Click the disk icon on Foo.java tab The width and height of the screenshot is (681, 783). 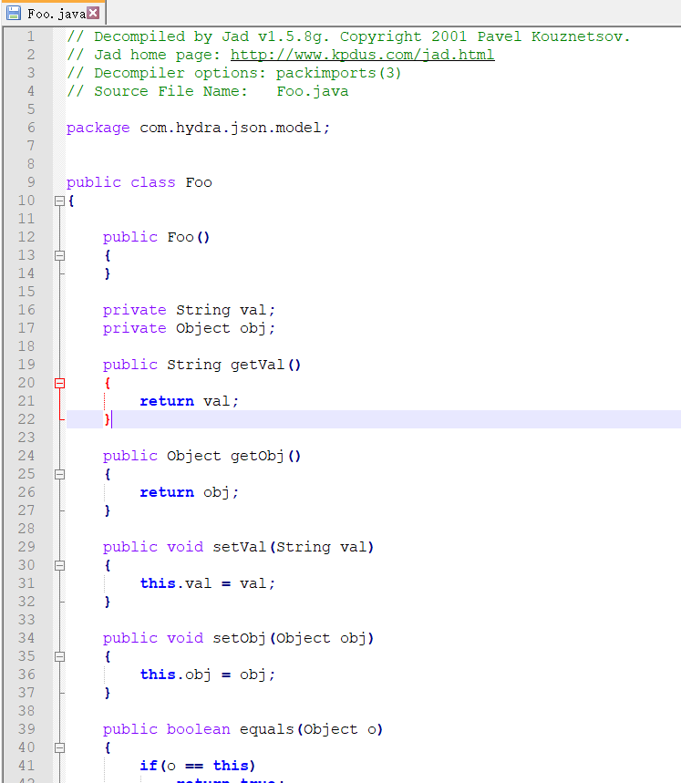coord(14,13)
